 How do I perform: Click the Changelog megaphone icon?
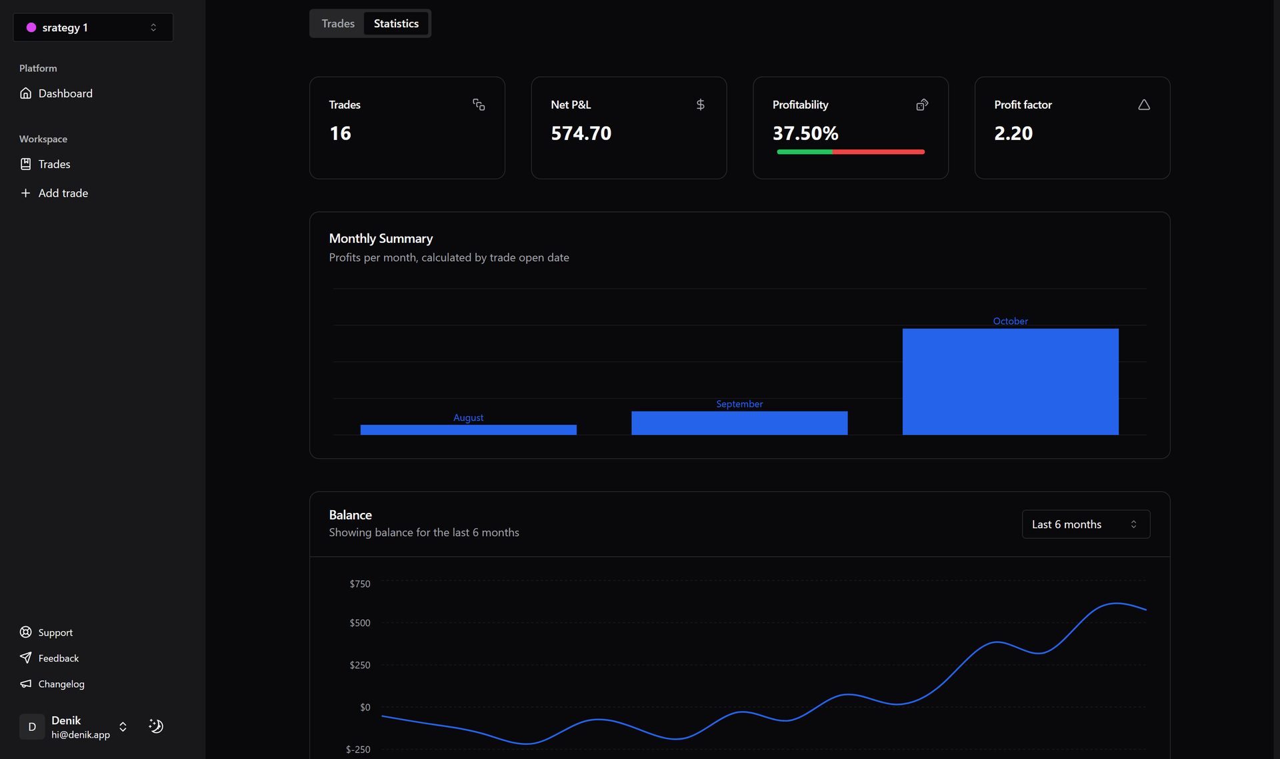[25, 684]
